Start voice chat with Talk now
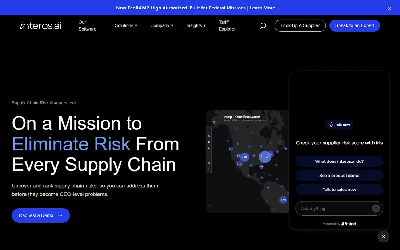Image resolution: width=400 pixels, height=250 pixels. 339,125
